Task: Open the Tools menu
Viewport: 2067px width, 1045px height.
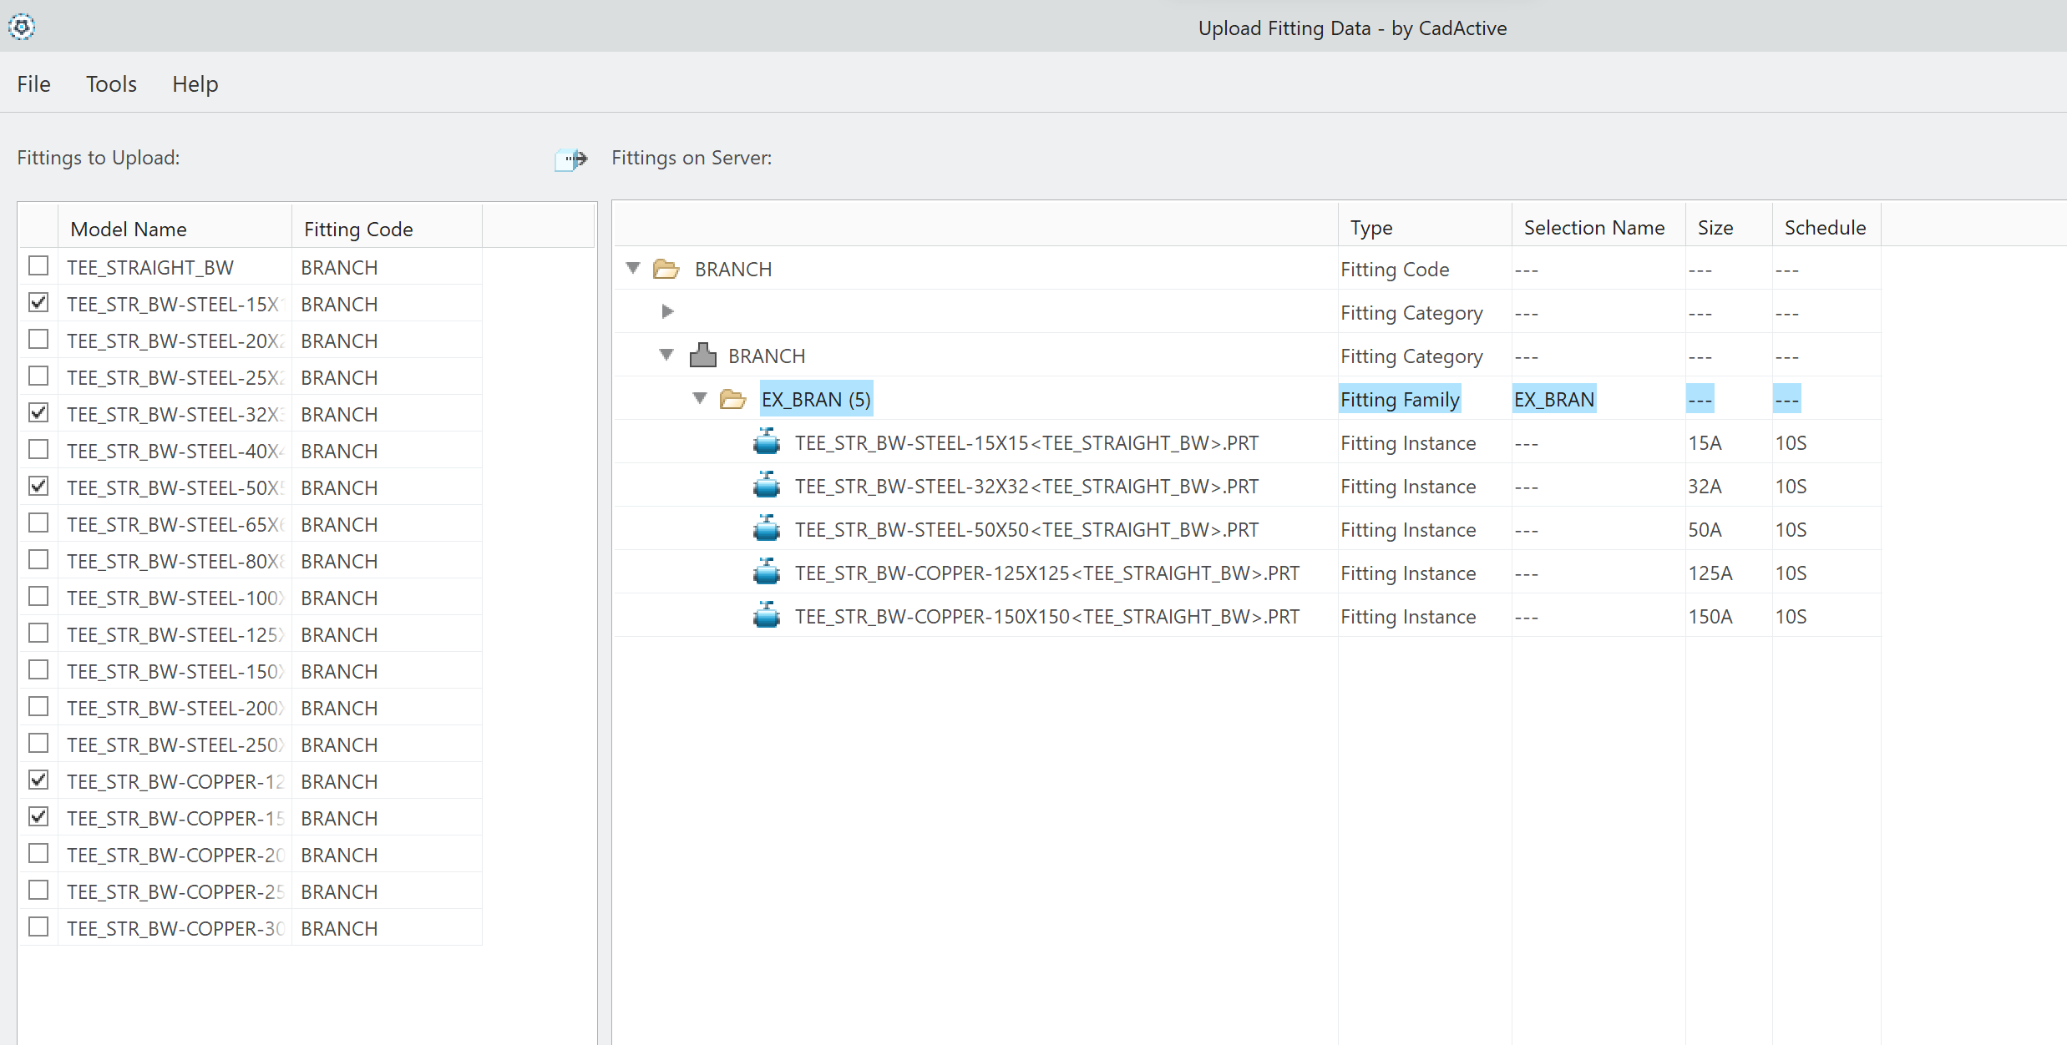Action: [111, 84]
